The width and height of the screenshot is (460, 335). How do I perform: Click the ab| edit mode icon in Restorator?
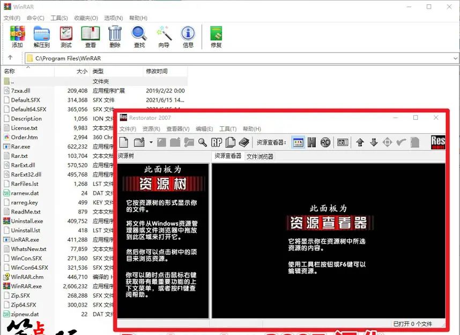pos(343,142)
